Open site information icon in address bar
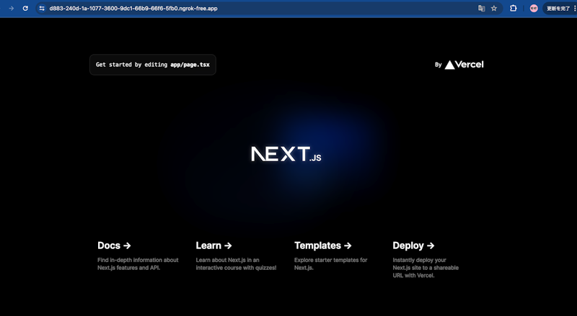This screenshot has height=316, width=577. 42,8
